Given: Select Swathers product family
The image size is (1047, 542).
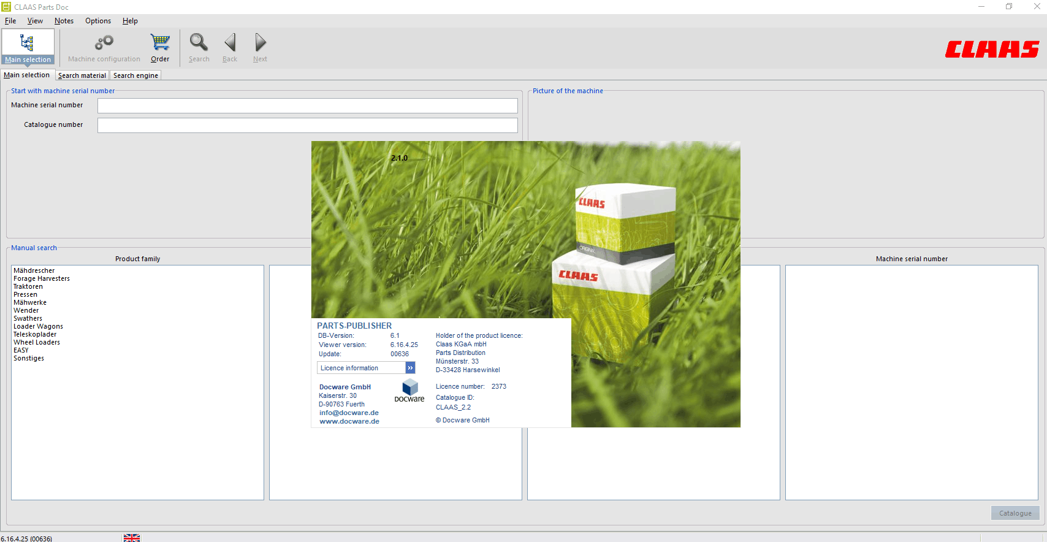Looking at the screenshot, I should [x=28, y=318].
